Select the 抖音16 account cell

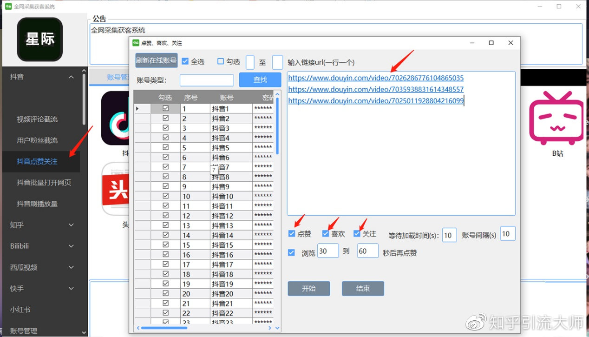click(231, 255)
